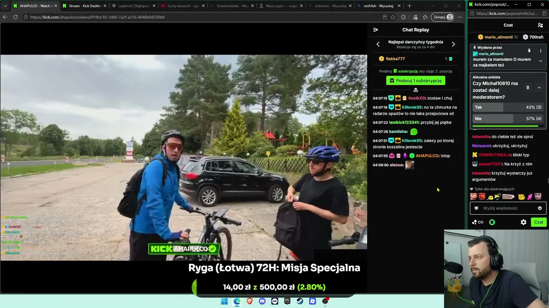Open OBS Studio from the taskbar

coord(326,301)
